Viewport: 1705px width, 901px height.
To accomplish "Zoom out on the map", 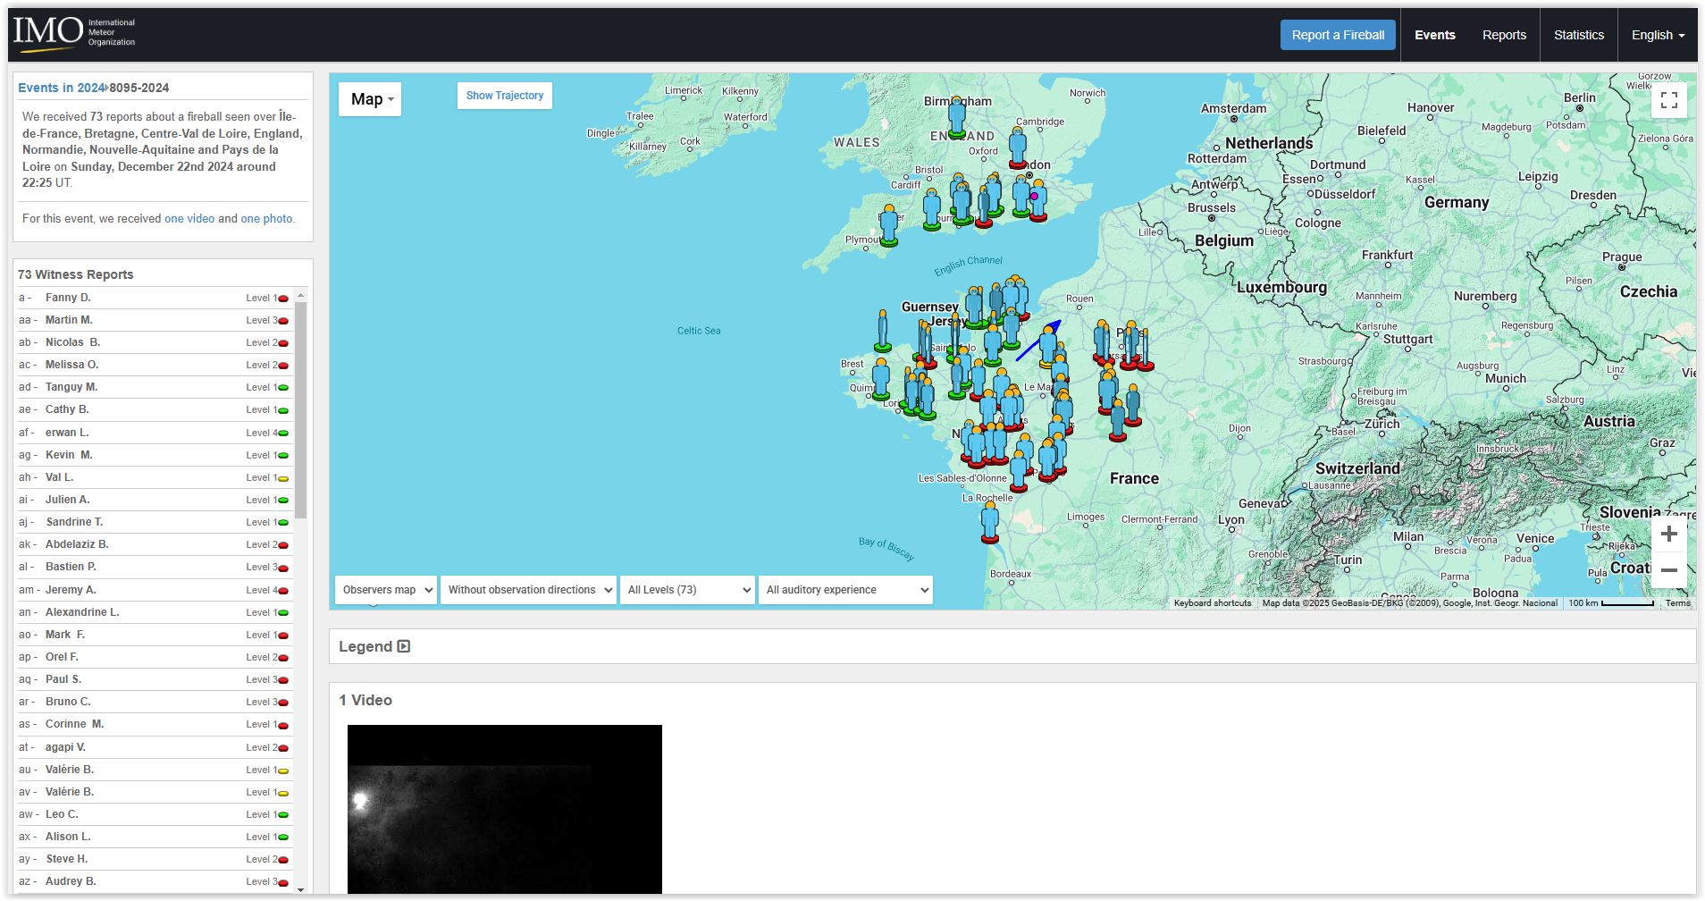I will point(1668,570).
